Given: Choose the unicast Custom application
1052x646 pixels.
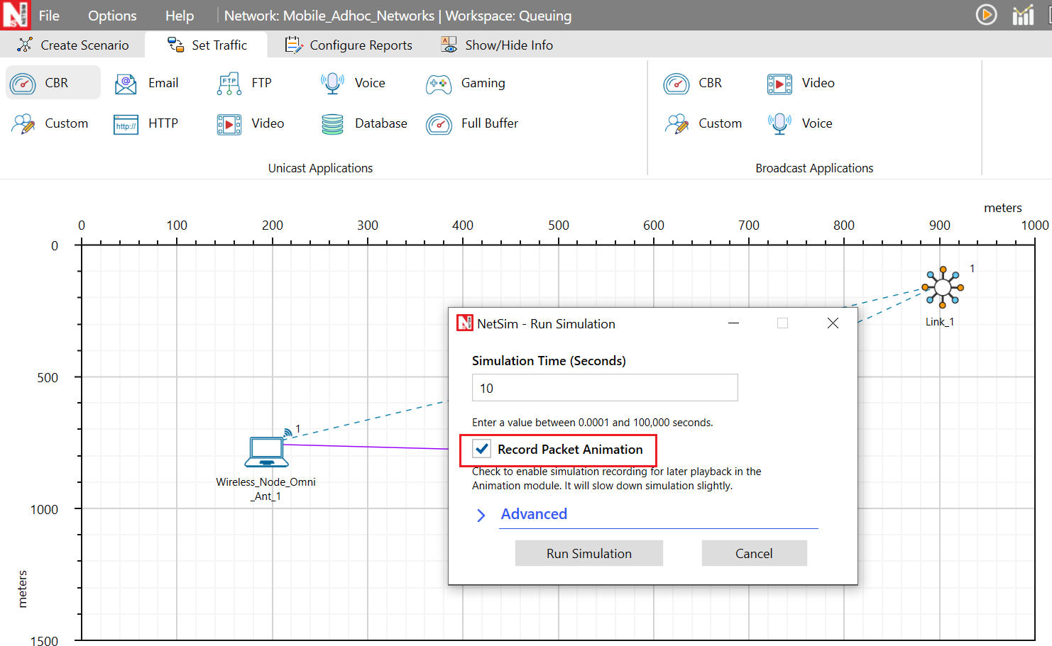Looking at the screenshot, I should (50, 123).
